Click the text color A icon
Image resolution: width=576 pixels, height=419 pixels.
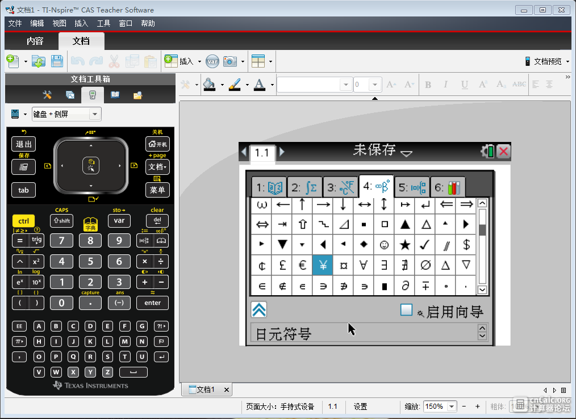pos(260,85)
